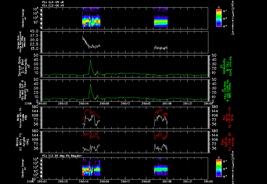This screenshot has height=184, width=267.
Task: Click the "260:21" time label under the MAG SAF-B panel
Action: (187, 103)
